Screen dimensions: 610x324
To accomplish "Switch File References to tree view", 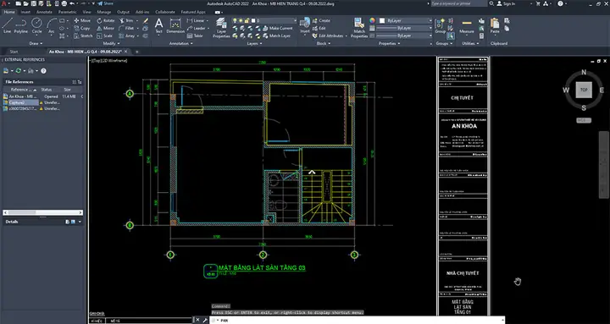I will 80,82.
